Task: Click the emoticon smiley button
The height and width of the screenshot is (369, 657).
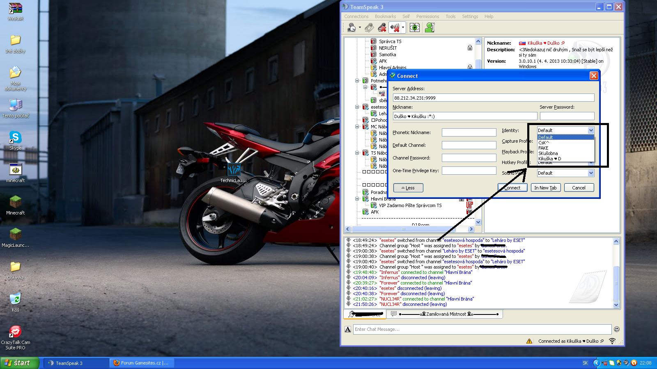Action: (x=616, y=329)
